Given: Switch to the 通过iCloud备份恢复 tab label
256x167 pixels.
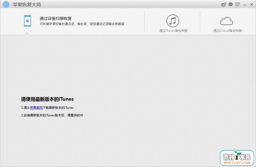Looking at the screenshot, I should click(228, 31).
